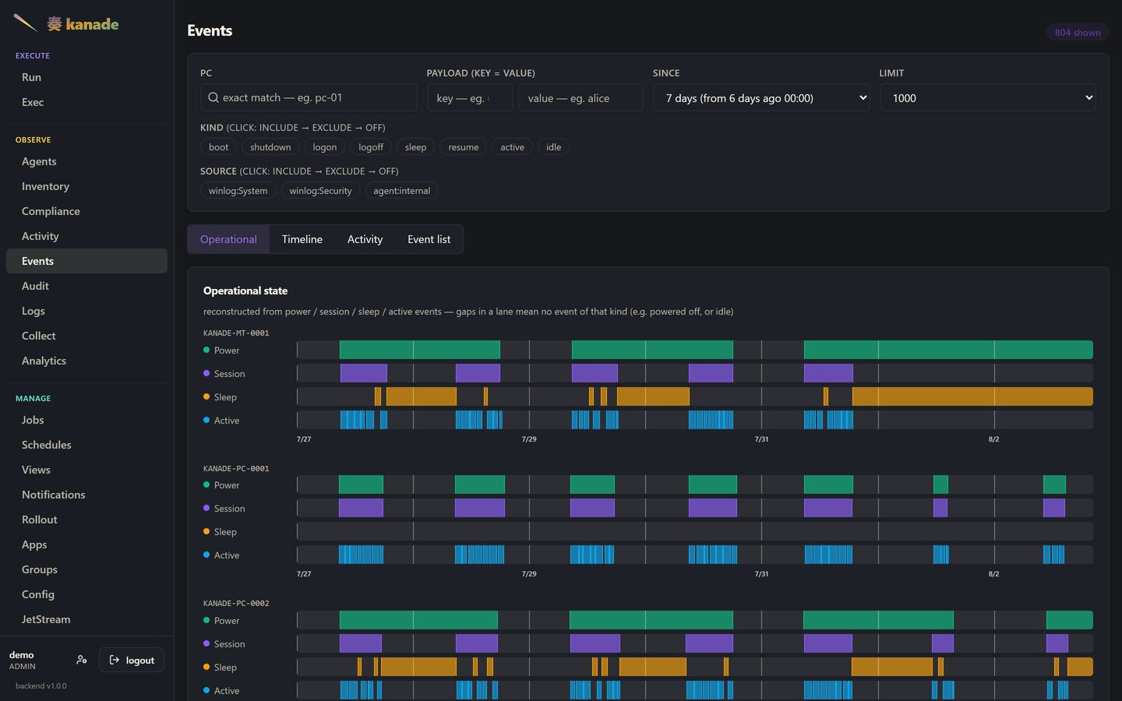Open user account settings icon next to demo

(x=82, y=660)
